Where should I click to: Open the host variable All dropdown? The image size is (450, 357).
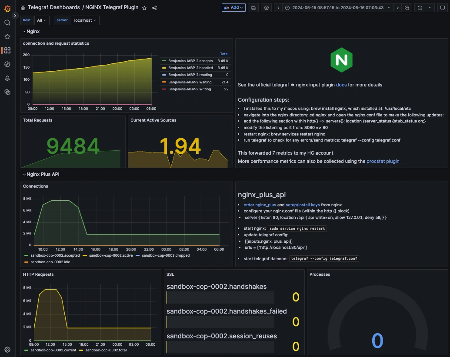[x=42, y=20]
